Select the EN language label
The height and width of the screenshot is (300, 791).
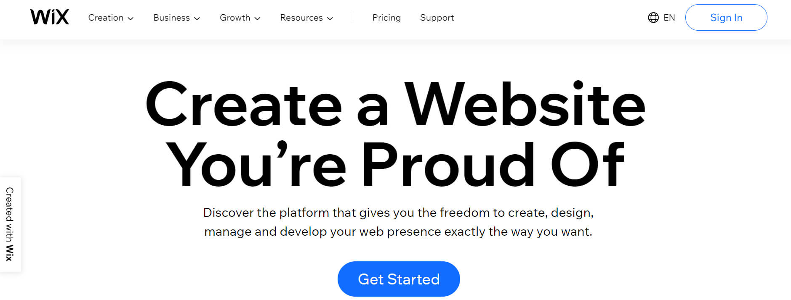click(669, 18)
